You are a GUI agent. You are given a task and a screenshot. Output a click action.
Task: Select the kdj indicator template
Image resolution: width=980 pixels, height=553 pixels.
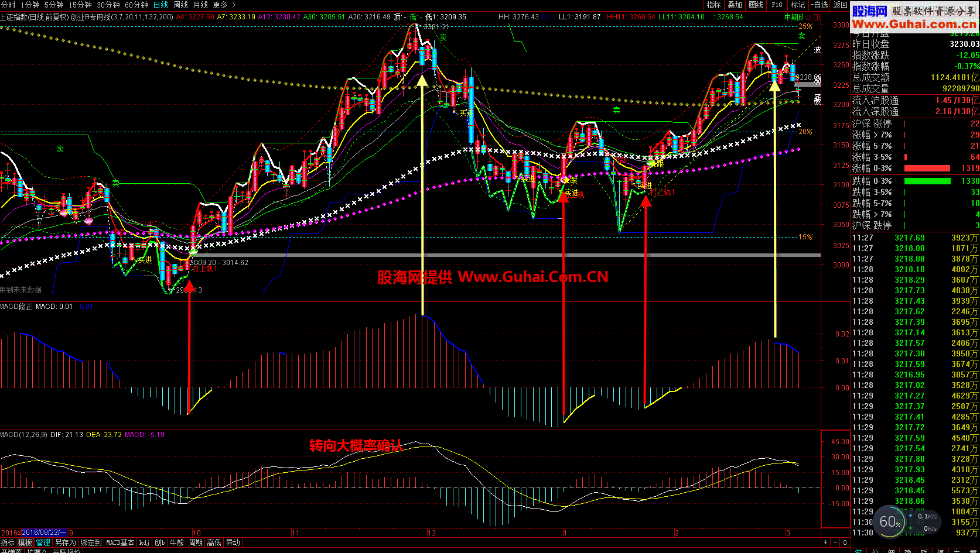click(x=144, y=543)
